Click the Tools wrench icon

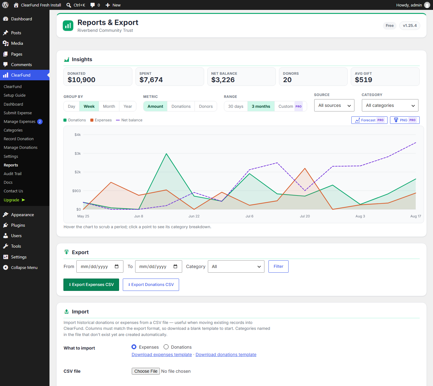(x=6, y=246)
